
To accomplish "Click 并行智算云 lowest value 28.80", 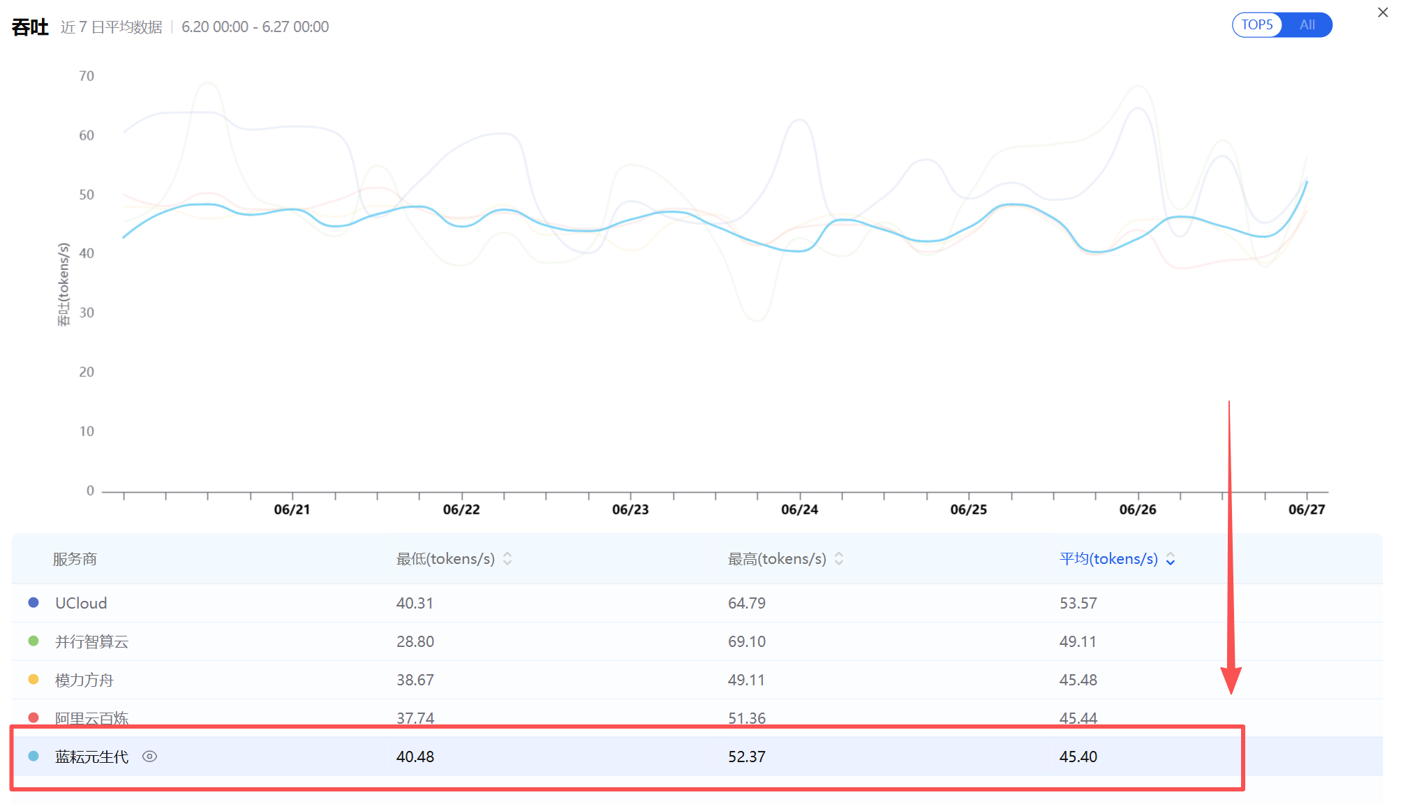I will coord(415,641).
